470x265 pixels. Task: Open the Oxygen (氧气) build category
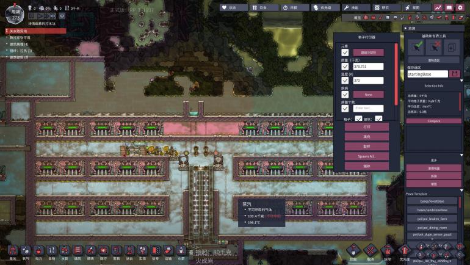[26, 251]
